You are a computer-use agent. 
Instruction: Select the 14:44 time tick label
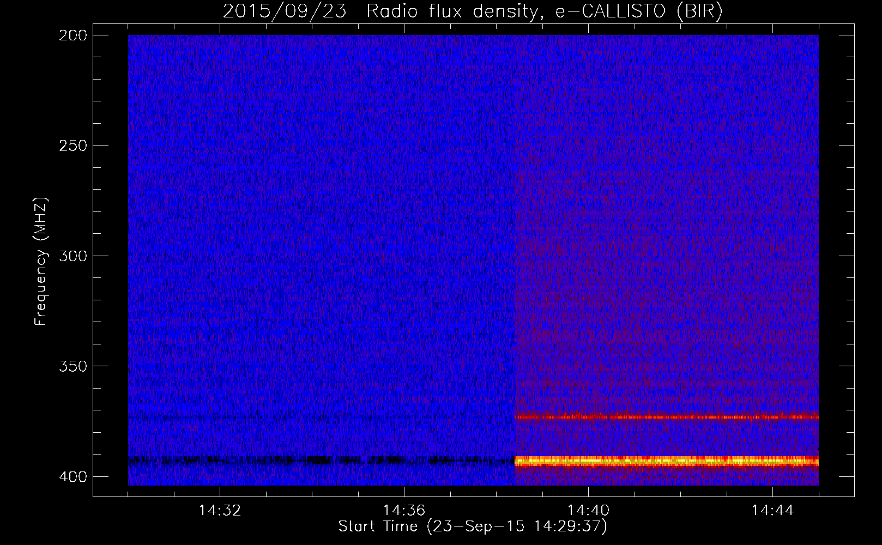pos(772,510)
